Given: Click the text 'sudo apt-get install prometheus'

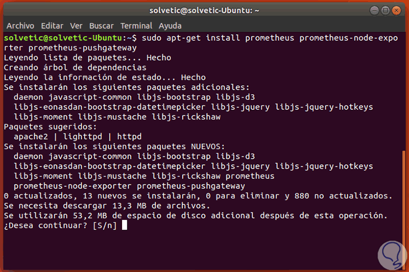Looking at the screenshot, I should click(x=218, y=38).
